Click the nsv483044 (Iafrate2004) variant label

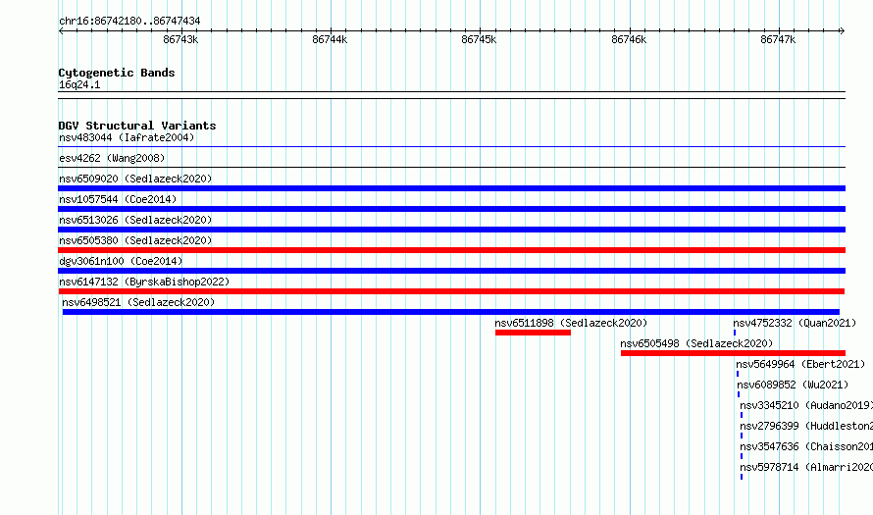click(127, 137)
